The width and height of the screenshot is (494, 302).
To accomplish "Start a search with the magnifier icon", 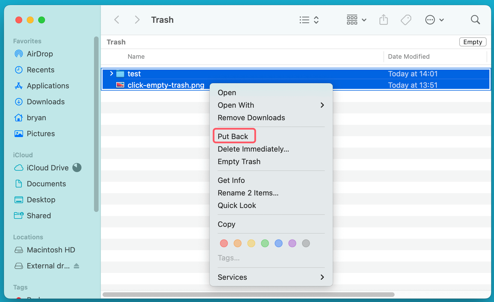I will 475,20.
